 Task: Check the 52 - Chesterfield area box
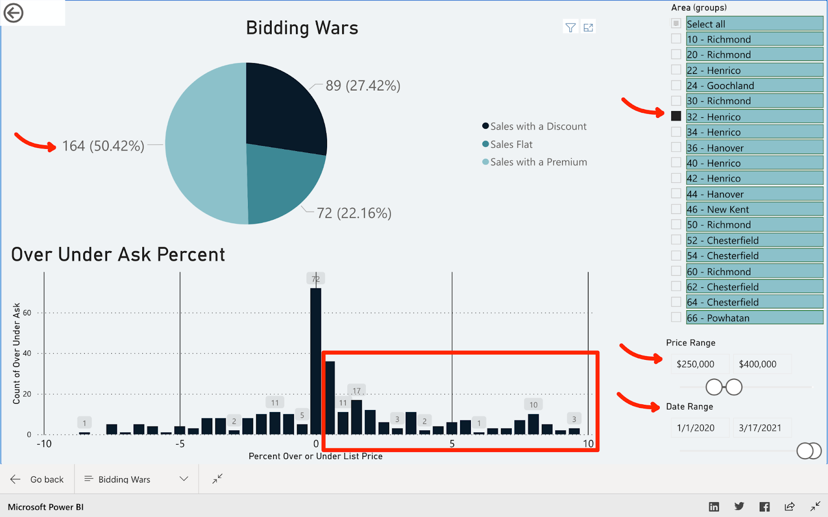[676, 240]
